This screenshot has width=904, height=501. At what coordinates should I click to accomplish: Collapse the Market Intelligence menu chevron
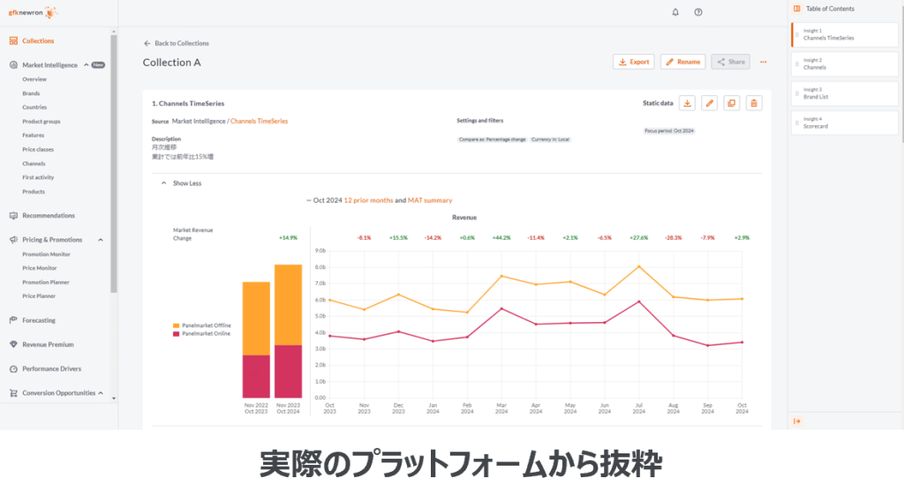(x=87, y=64)
